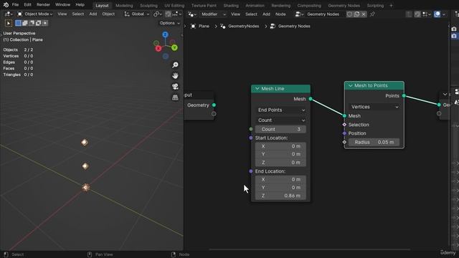Click the blue Z axis gizmo ball

click(165, 35)
